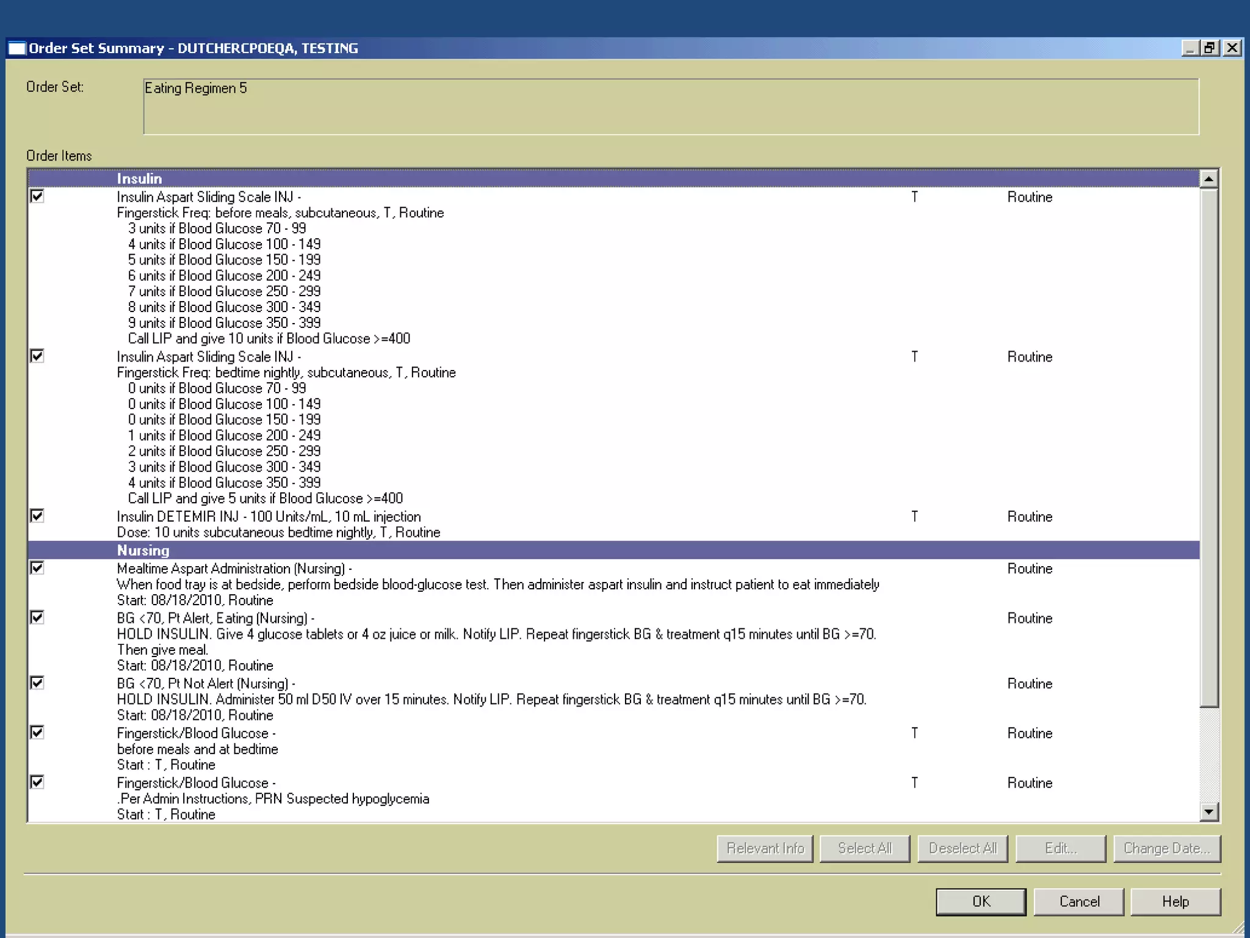Click 'Fingerstick Freq: before meals' line
This screenshot has height=938, width=1250.
(x=280, y=213)
